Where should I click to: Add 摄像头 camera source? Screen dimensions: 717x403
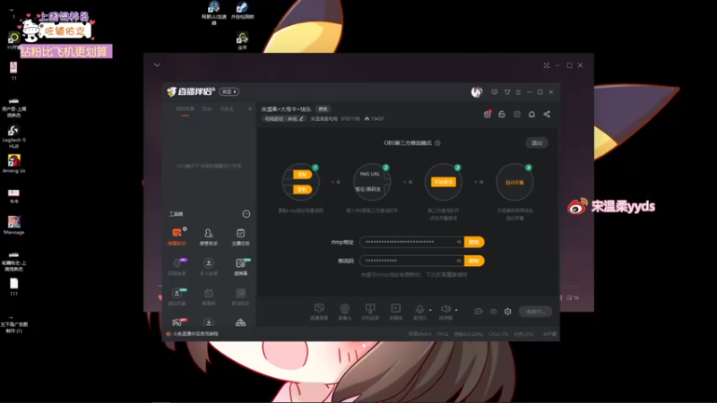344,312
